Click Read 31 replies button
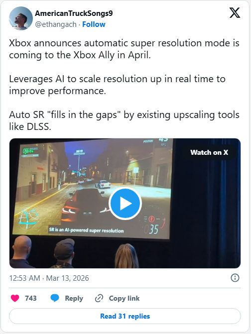Image resolution: width=251 pixels, height=334 pixels. pos(125,316)
